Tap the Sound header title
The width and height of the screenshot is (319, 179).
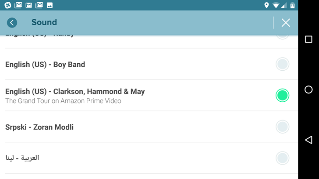(44, 22)
